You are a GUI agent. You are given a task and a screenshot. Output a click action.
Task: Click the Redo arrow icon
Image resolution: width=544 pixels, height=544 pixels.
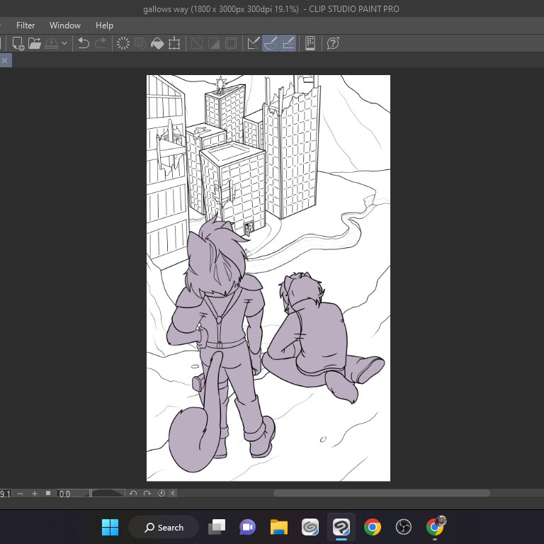[x=101, y=43]
